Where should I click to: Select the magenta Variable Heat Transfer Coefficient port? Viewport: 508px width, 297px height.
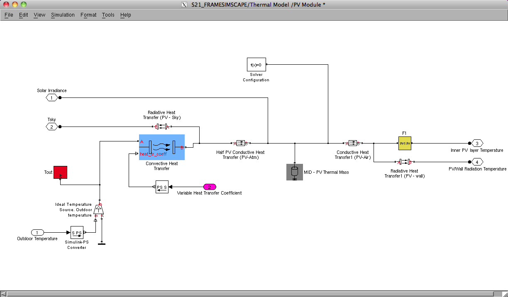click(210, 187)
